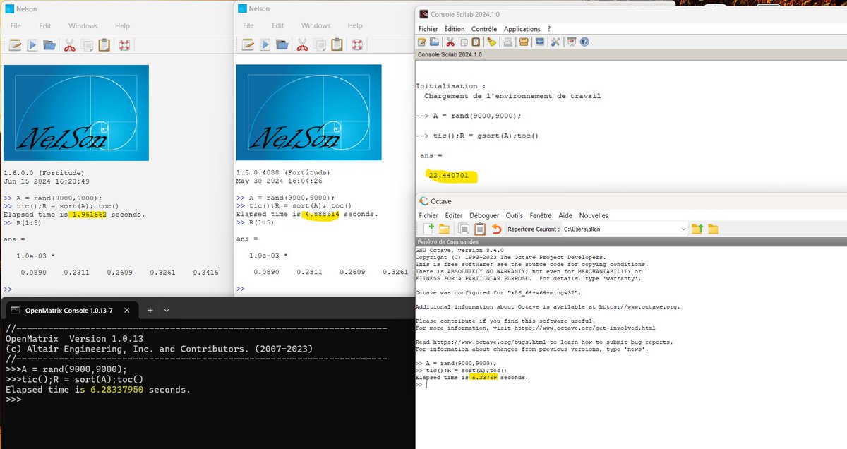Click Xcos icon in Scilab toolbar
Screen dimensions: 847x449
click(540, 42)
